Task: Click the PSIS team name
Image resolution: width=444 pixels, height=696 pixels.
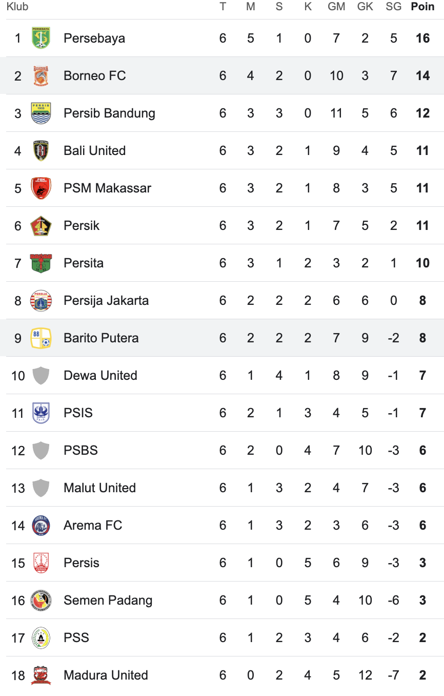Action: coord(78,413)
